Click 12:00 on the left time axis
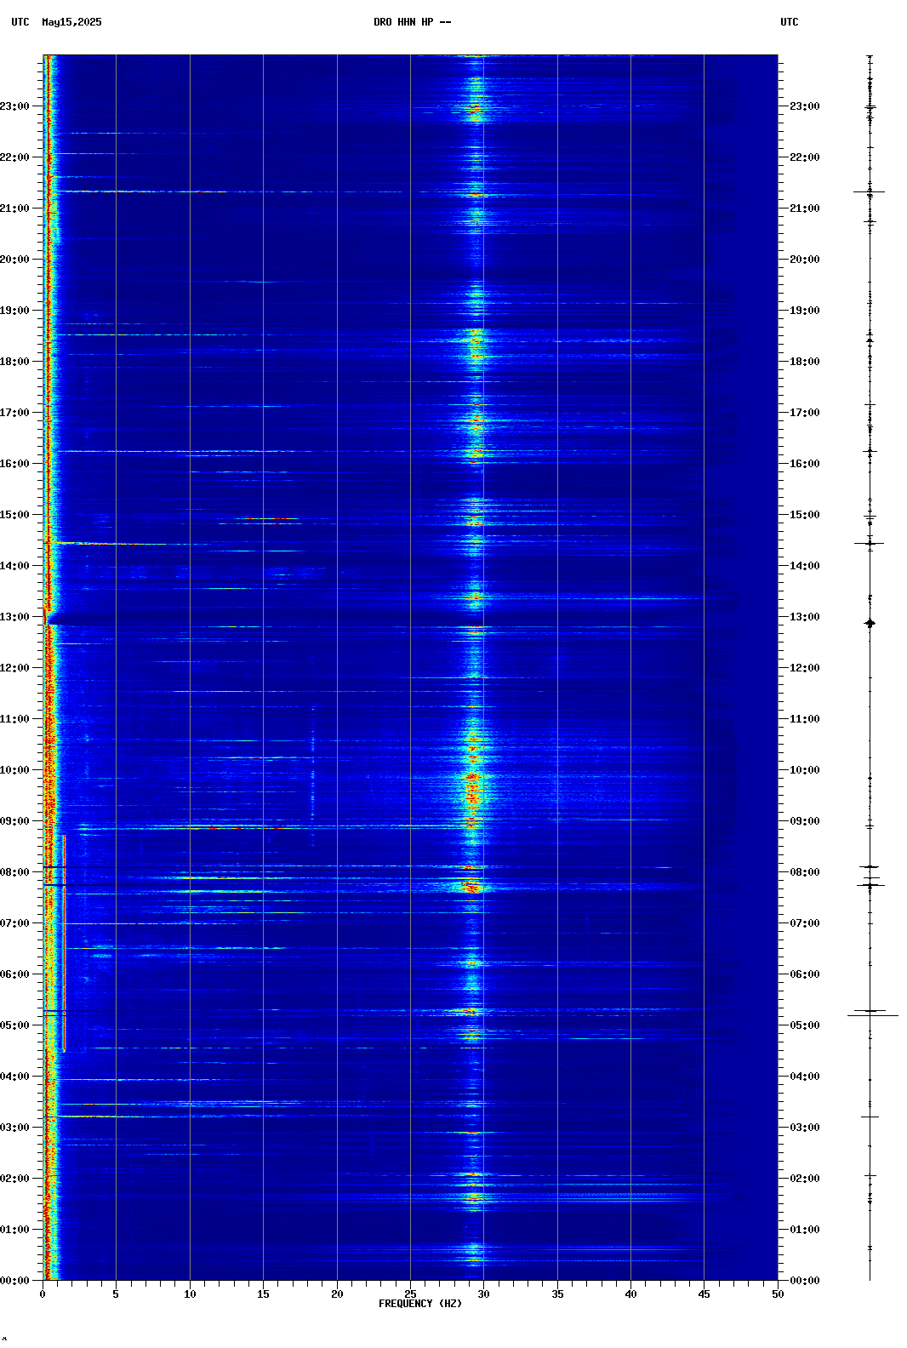The height and width of the screenshot is (1348, 907). (14, 668)
